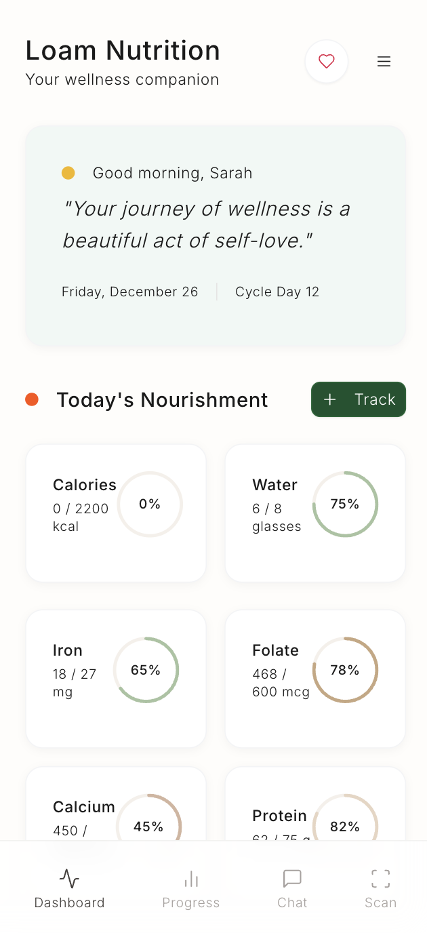The height and width of the screenshot is (933, 427).
Task: Click the Iron 65% progress circle
Action: [146, 670]
